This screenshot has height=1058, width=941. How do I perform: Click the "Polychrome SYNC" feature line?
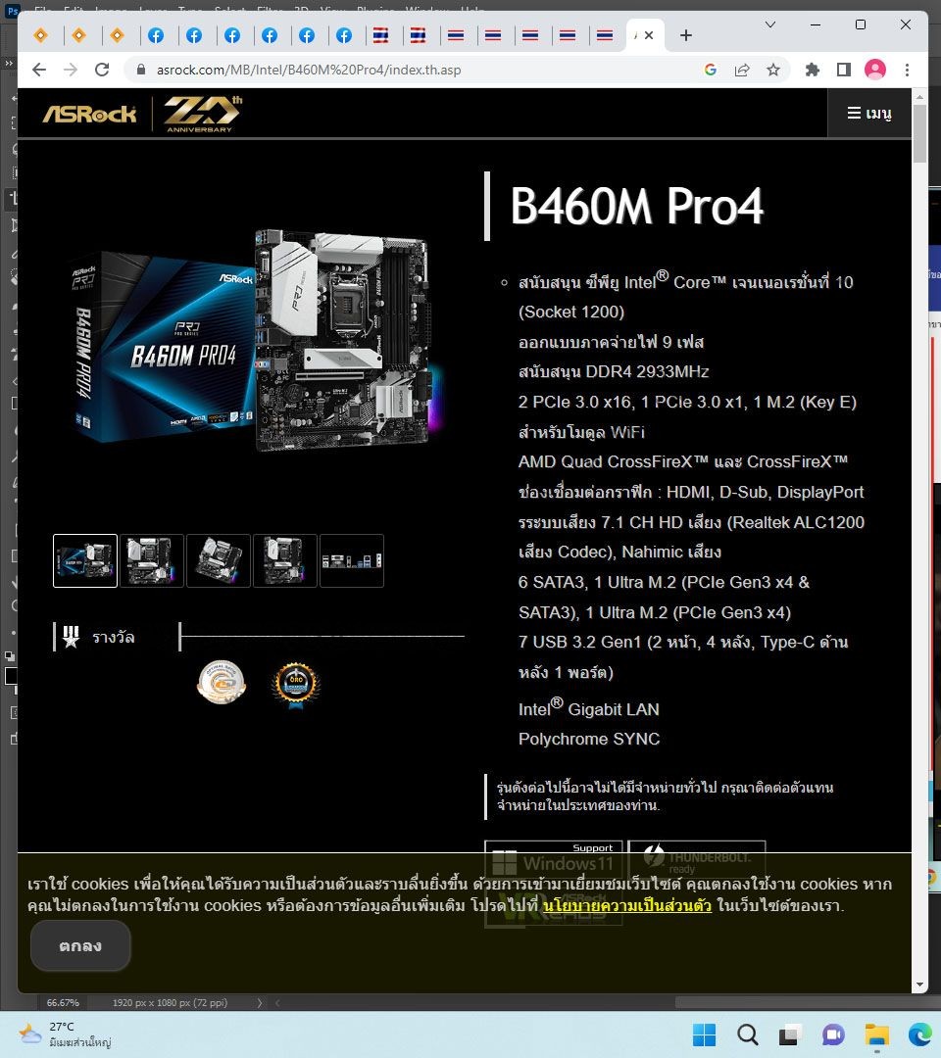click(x=589, y=739)
